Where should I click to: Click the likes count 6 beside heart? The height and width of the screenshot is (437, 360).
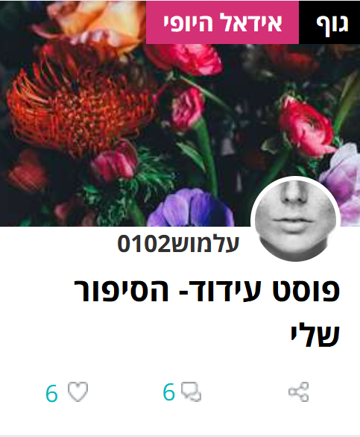[x=51, y=393]
